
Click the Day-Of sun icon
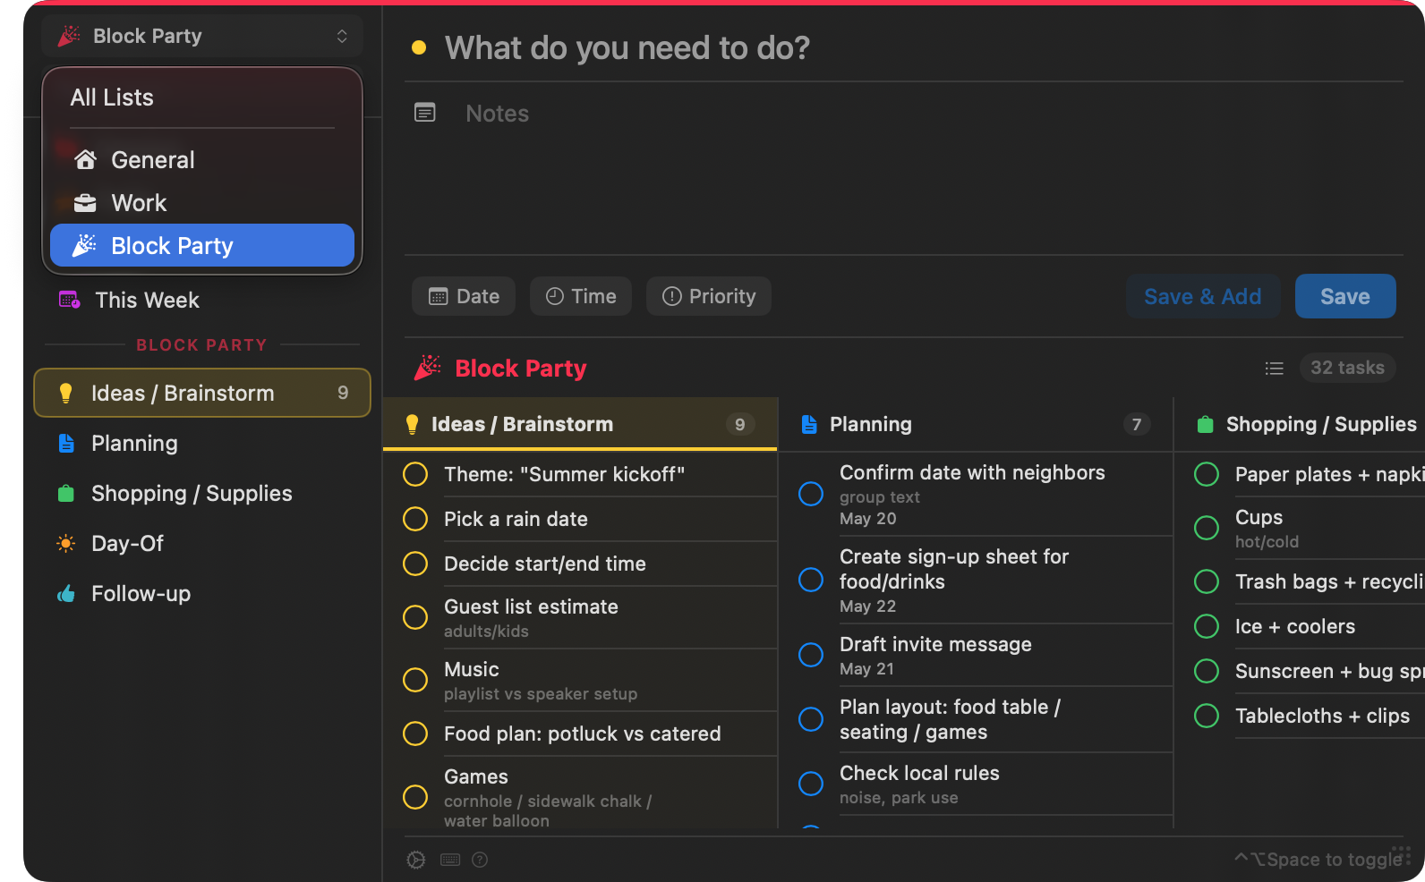[66, 543]
